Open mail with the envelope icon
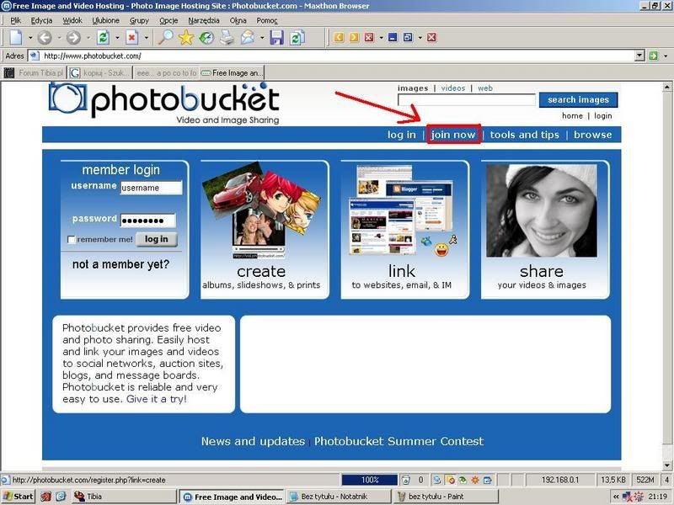Viewport: 674px width, 505px height. 248,38
